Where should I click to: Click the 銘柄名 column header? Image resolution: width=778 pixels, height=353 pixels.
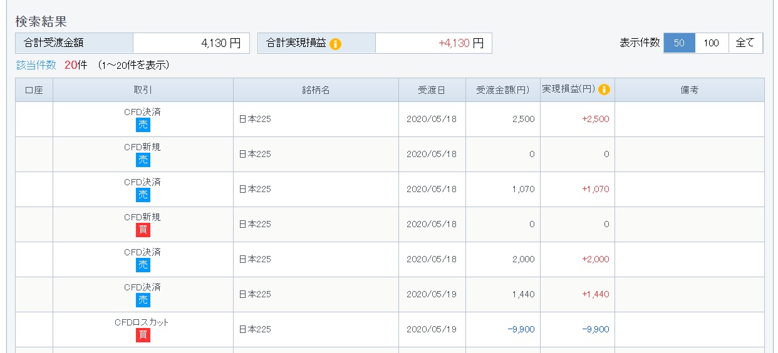(316, 90)
